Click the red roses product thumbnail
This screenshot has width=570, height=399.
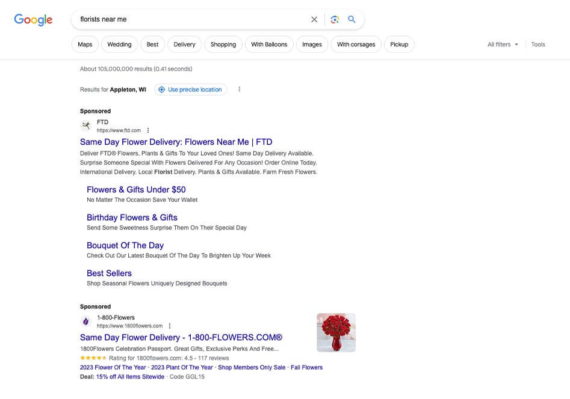pyautogui.click(x=336, y=332)
